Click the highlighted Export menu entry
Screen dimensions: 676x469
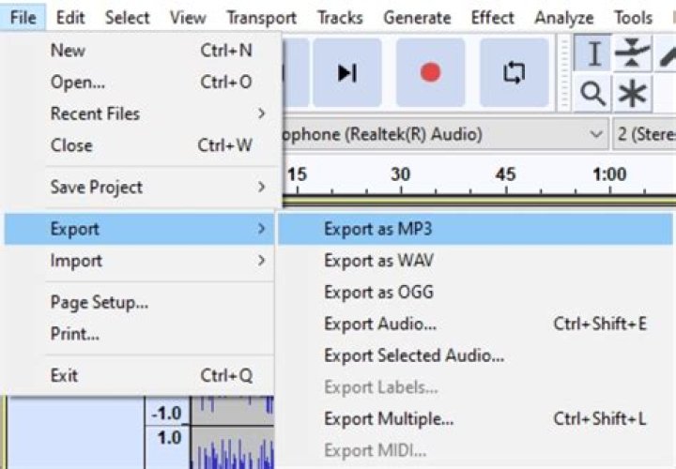pyautogui.click(x=139, y=229)
